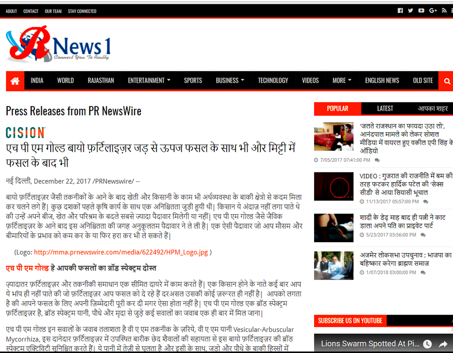Click thumbnail of अजमेर लोकसभा उपचुनाव article

pyautogui.click(x=334, y=265)
